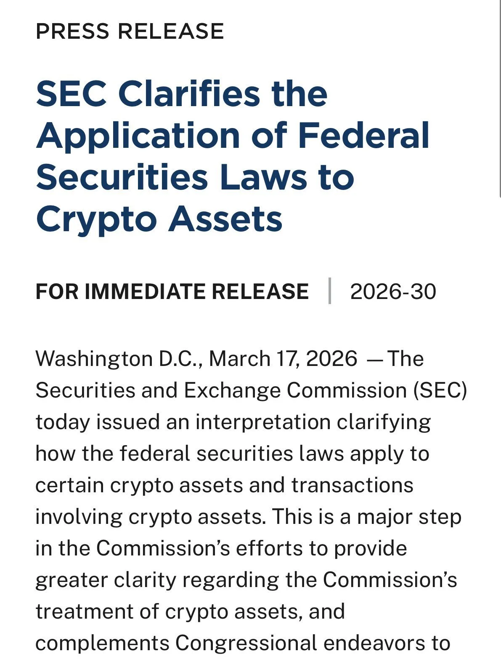
Task: Click "Securities and Exchange Commission (SEC)" text
Action: click(x=252, y=390)
